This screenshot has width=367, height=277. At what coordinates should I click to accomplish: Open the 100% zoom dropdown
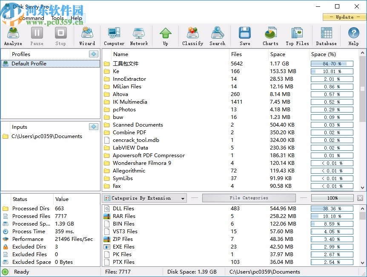[x=332, y=198]
